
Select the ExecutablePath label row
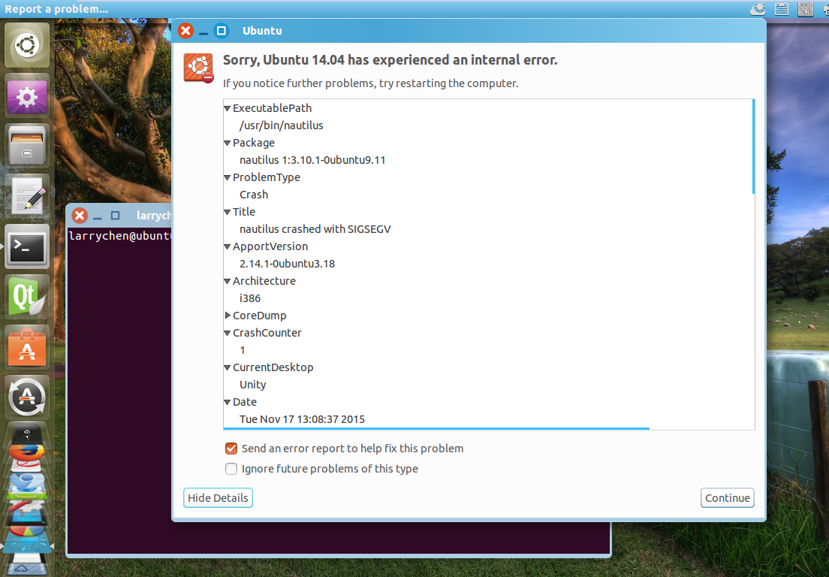[x=489, y=108]
